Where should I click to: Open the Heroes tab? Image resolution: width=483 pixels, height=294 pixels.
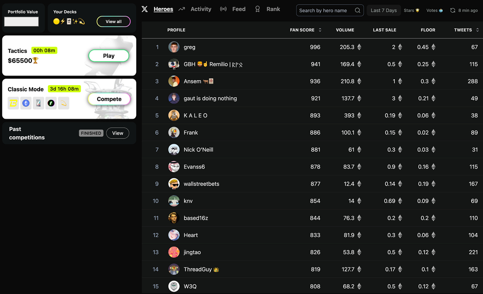163,9
